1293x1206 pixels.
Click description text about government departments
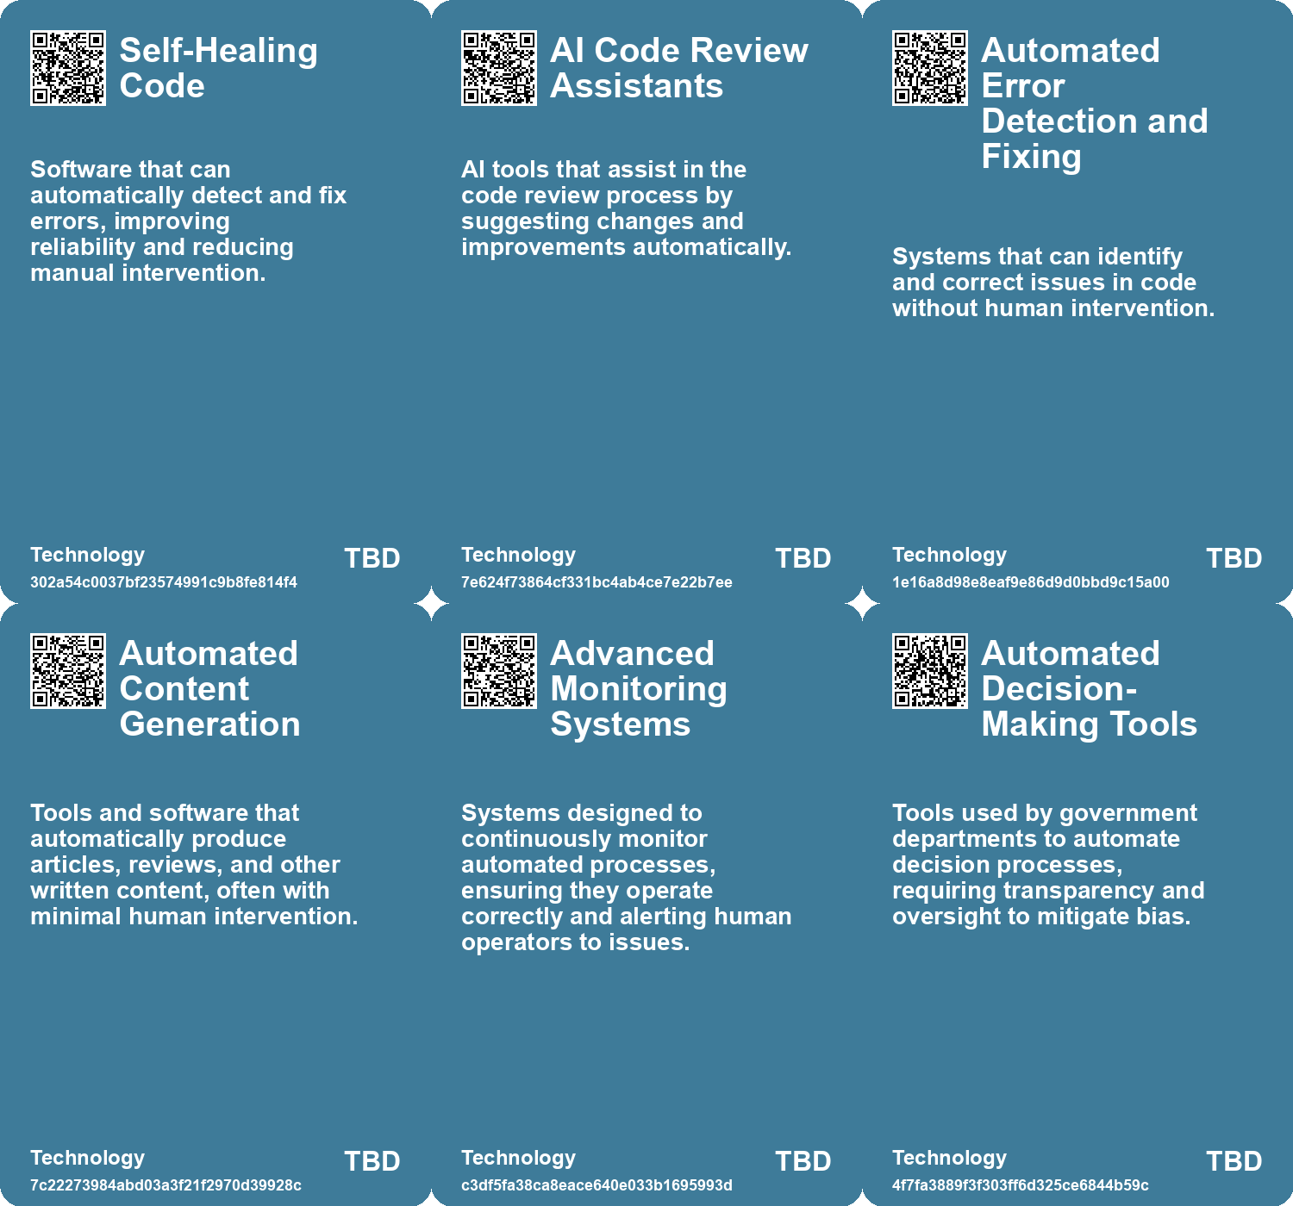coord(1047,864)
